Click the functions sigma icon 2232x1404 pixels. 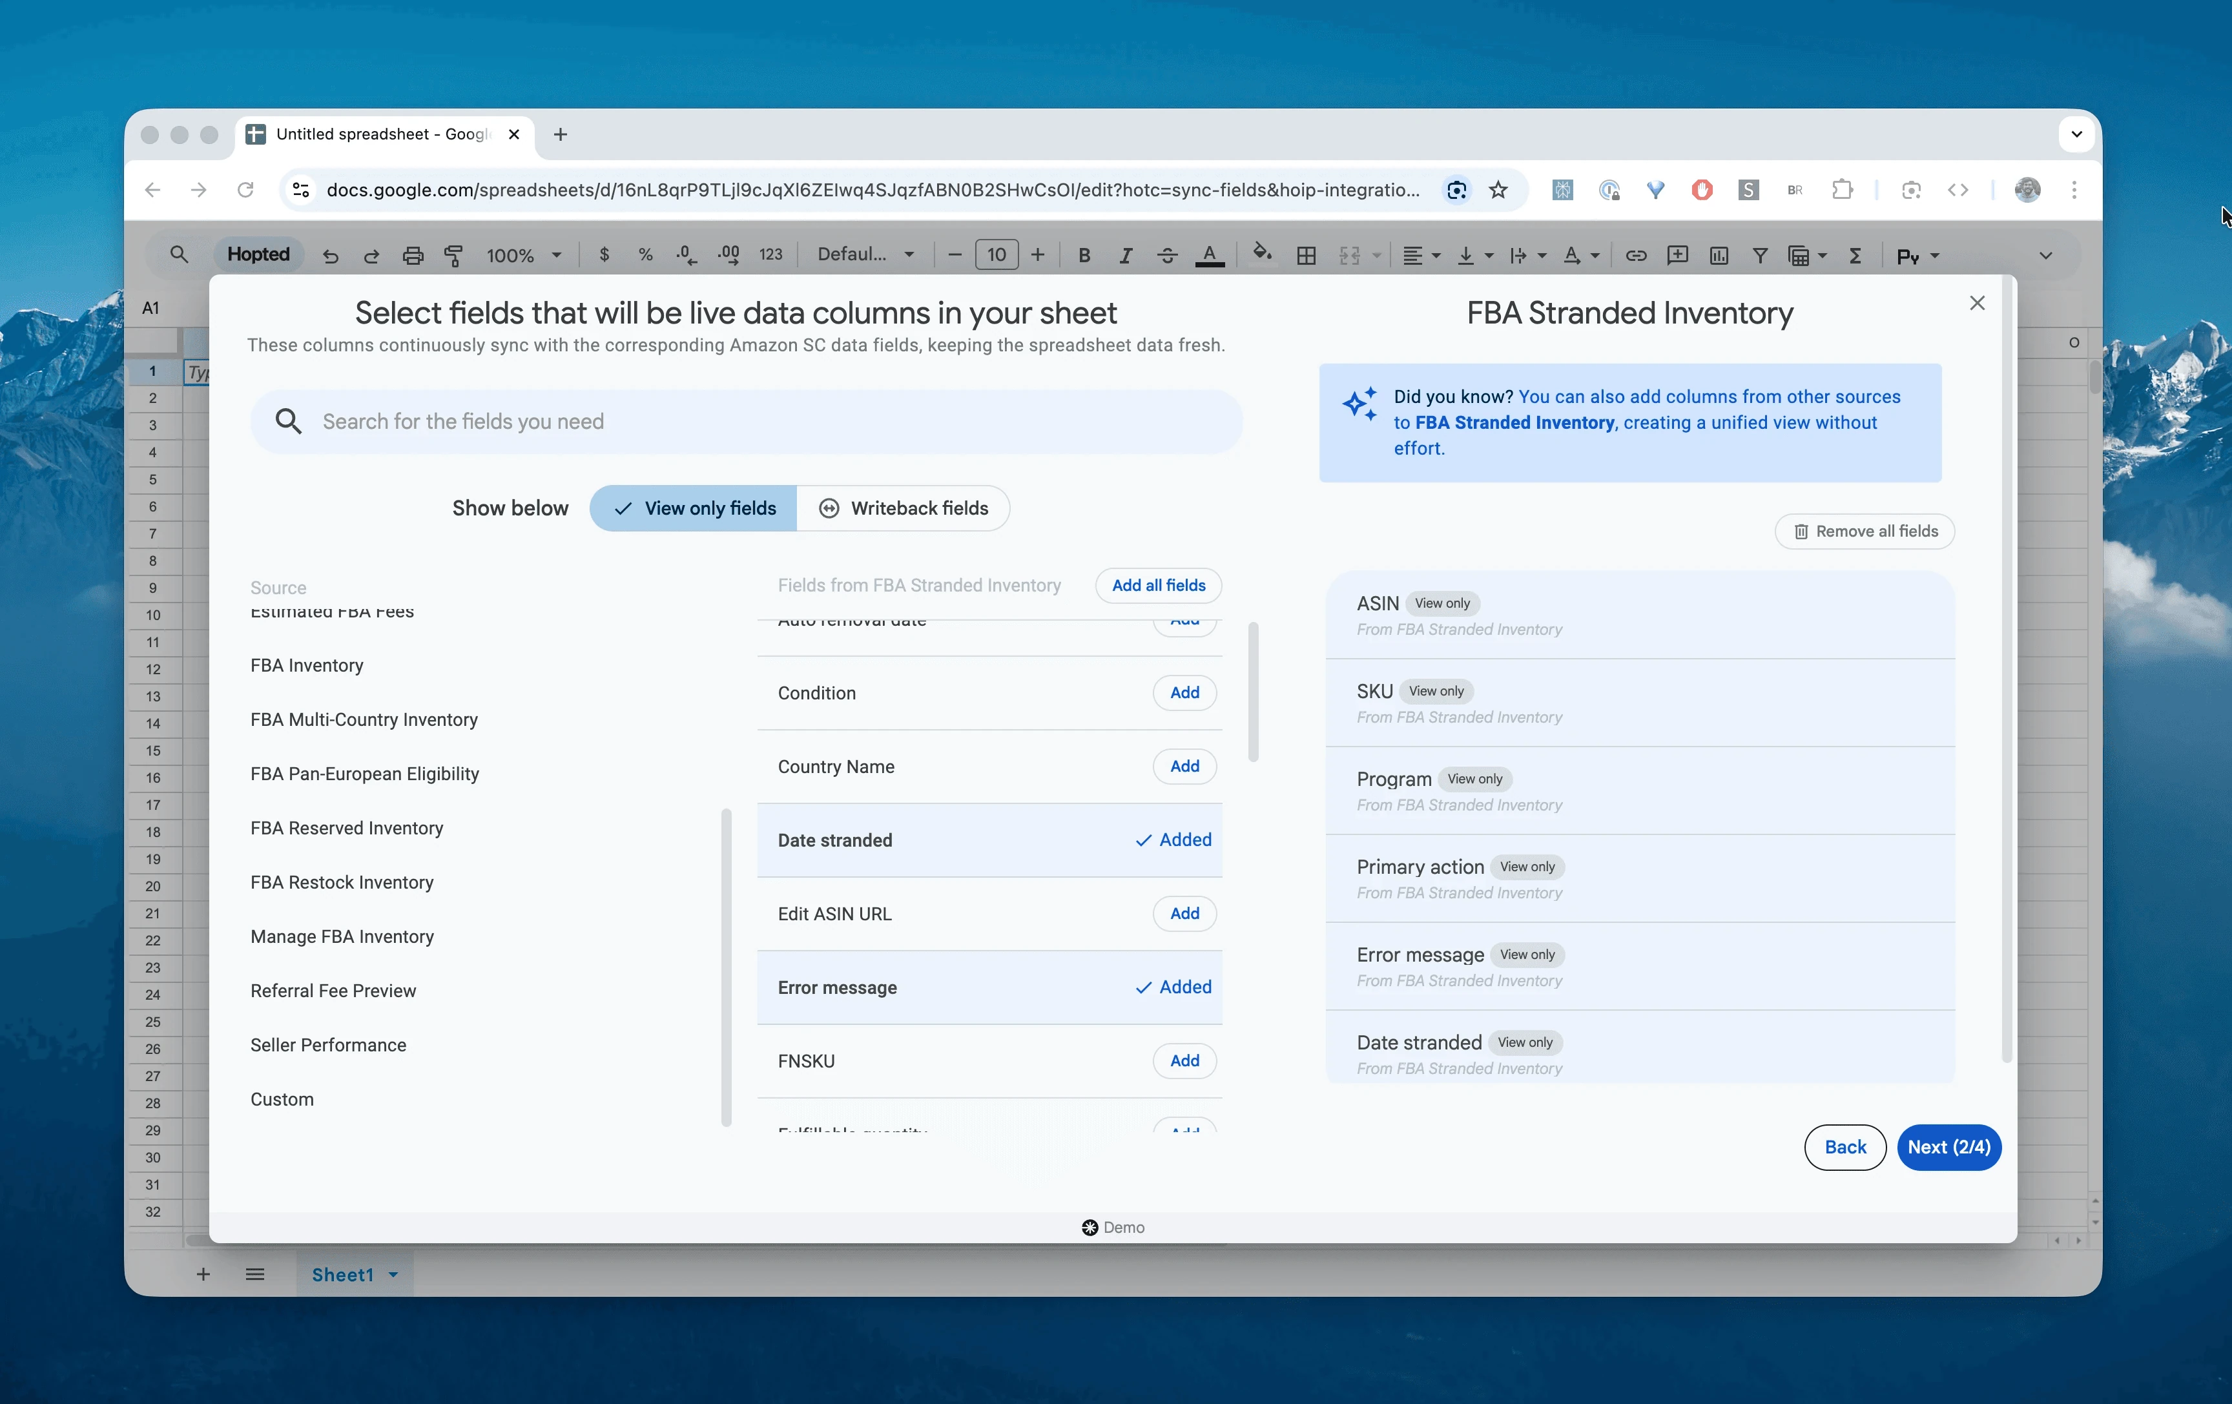(x=1855, y=255)
